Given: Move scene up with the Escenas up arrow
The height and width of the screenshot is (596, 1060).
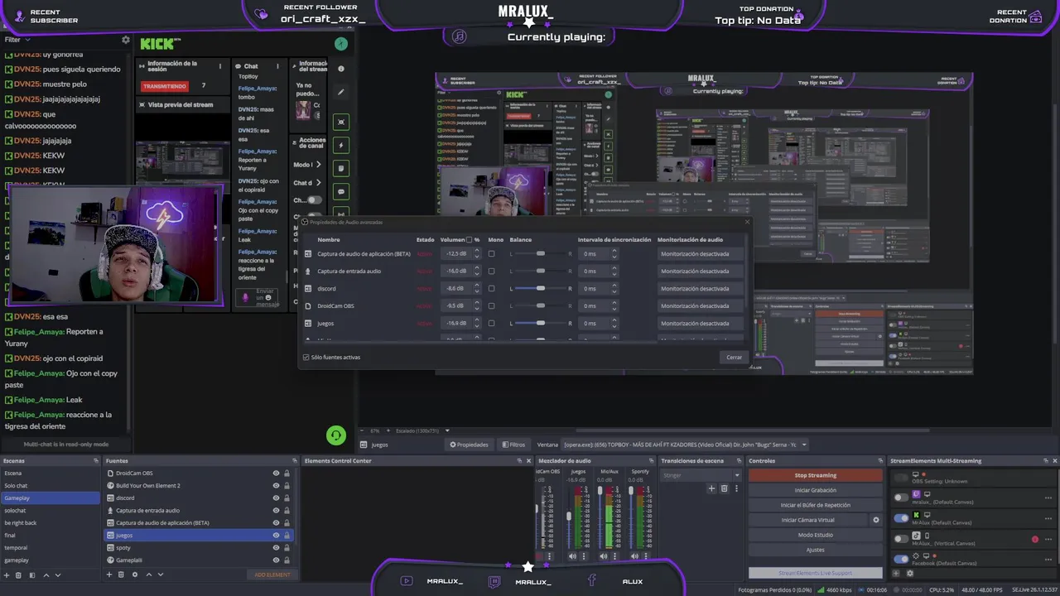Looking at the screenshot, I should [x=46, y=574].
